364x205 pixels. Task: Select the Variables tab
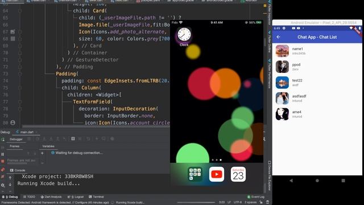pyautogui.click(x=48, y=146)
